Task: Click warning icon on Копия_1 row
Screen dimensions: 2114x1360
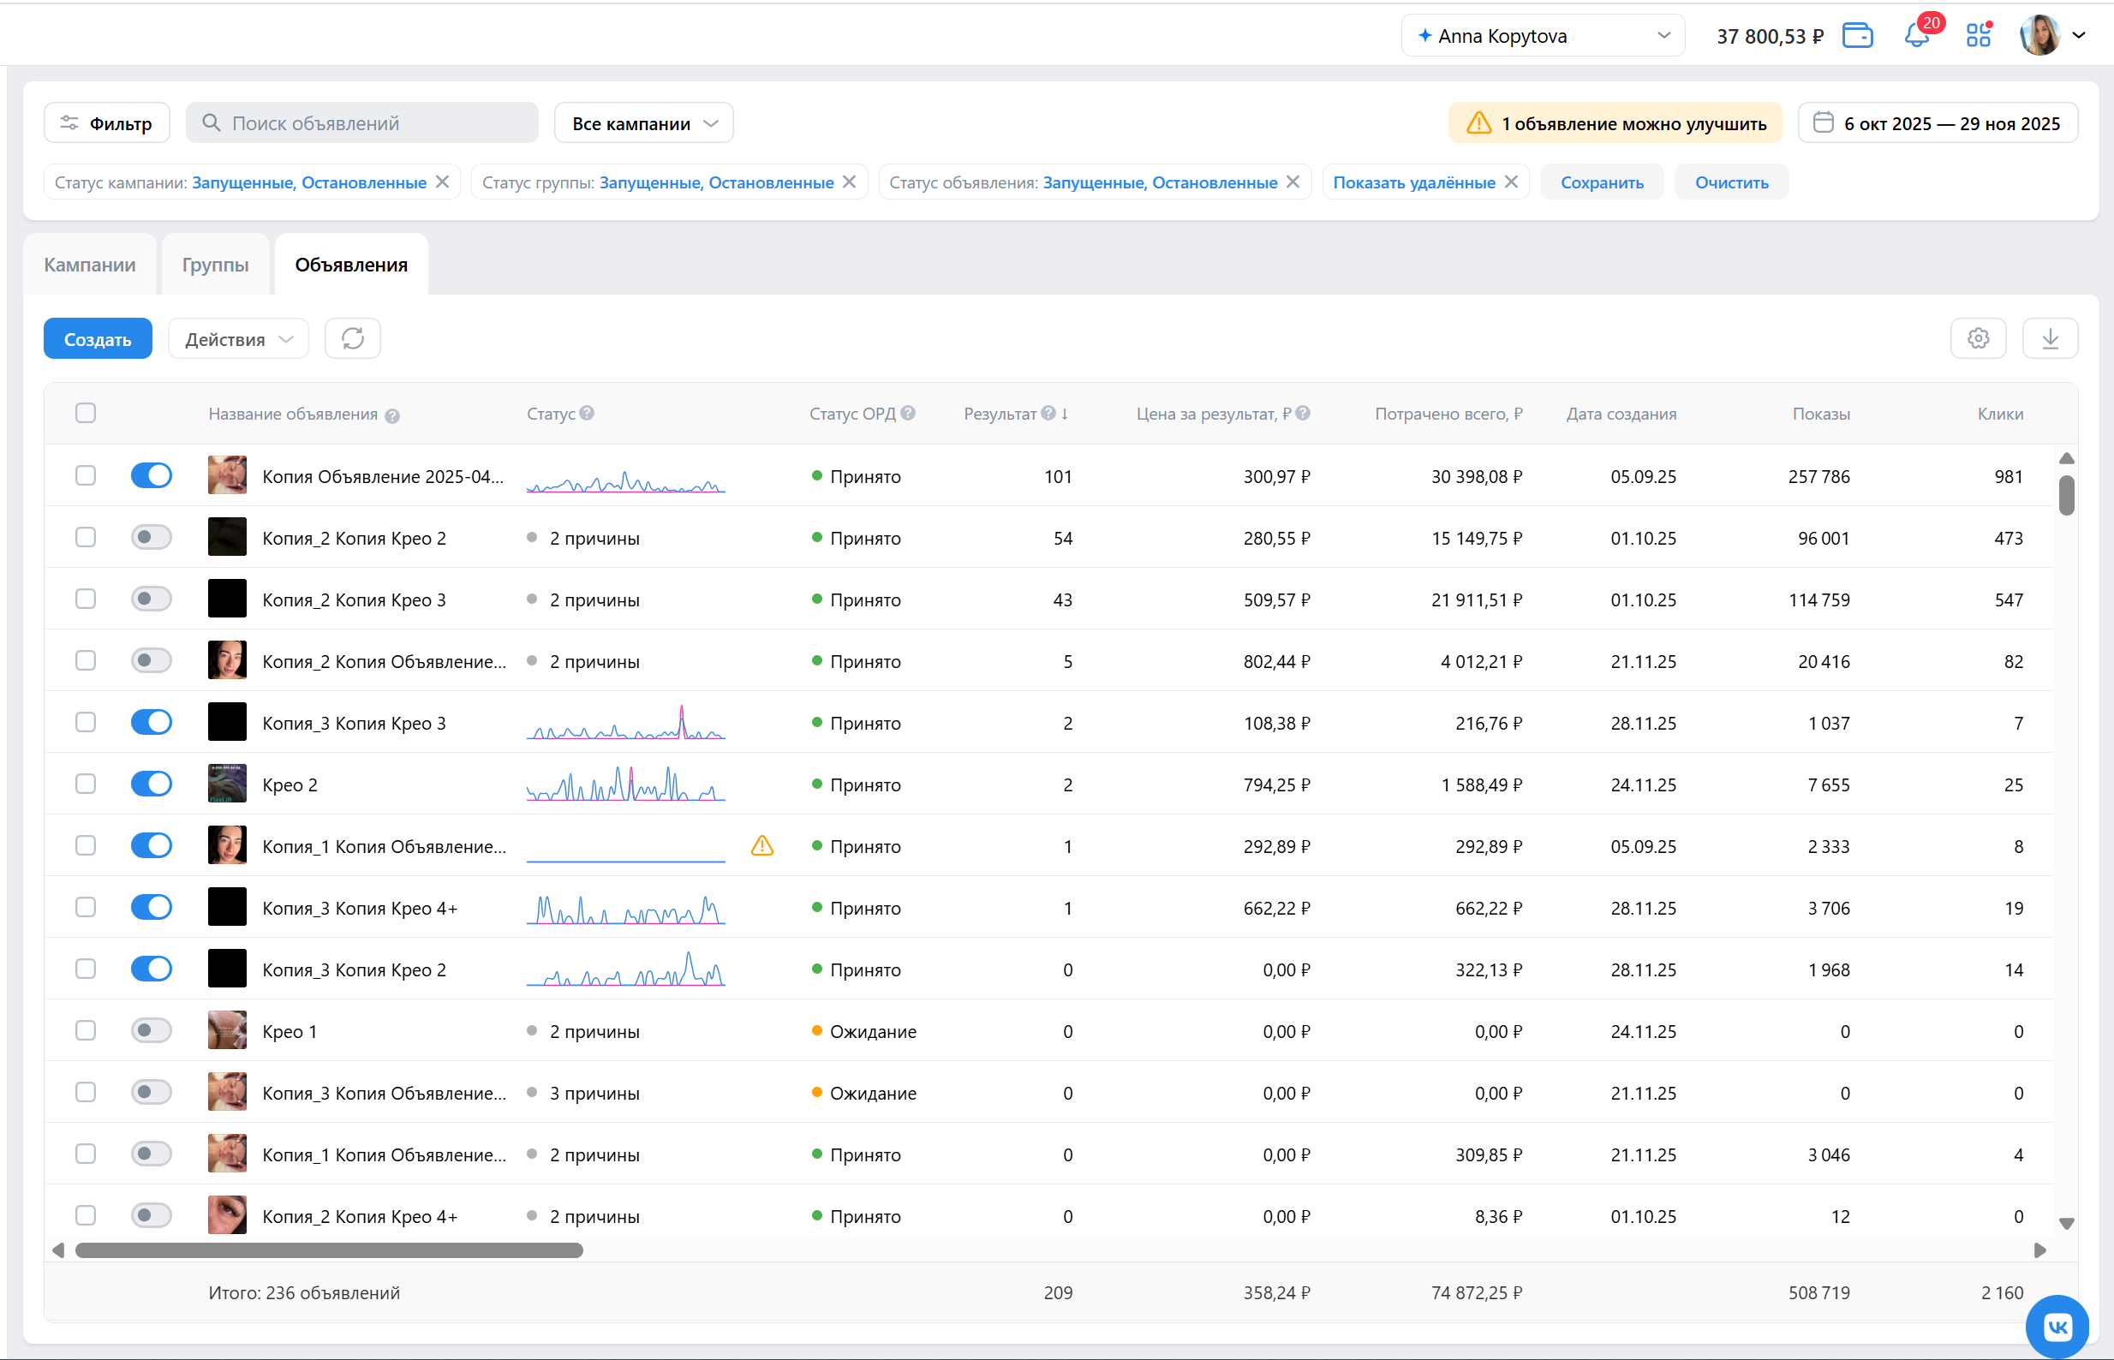Action: (x=762, y=846)
